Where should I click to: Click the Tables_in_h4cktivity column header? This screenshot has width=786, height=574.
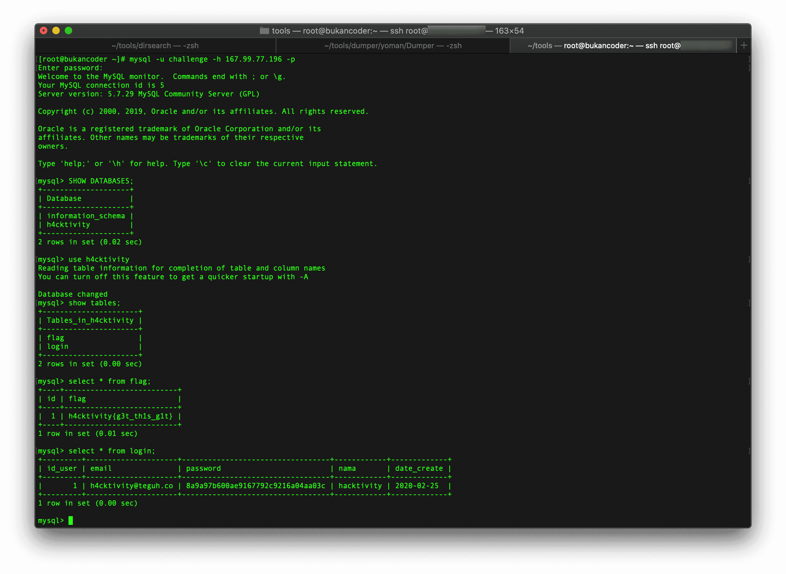tap(90, 320)
